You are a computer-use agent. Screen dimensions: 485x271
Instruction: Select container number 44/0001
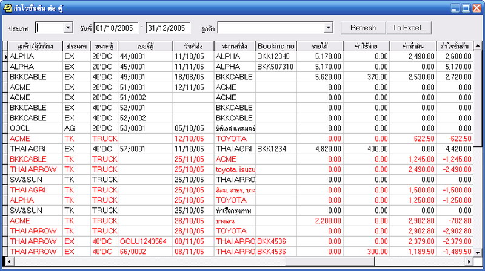145,56
